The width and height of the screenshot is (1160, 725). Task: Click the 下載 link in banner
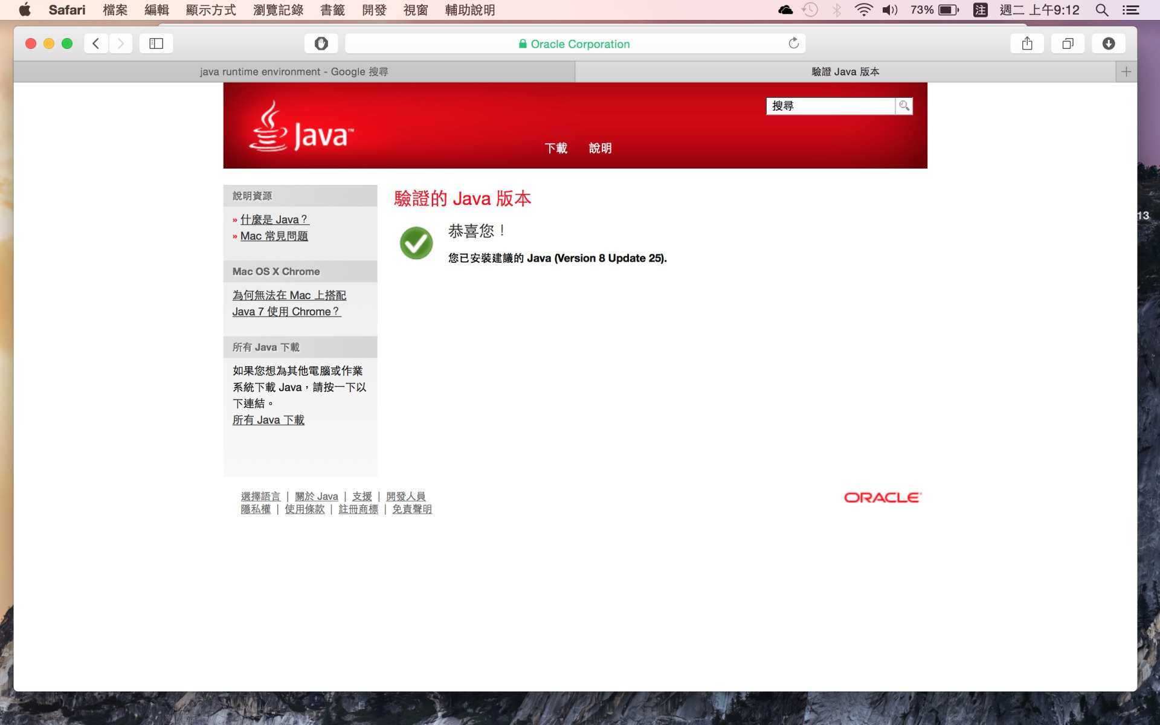click(x=556, y=148)
